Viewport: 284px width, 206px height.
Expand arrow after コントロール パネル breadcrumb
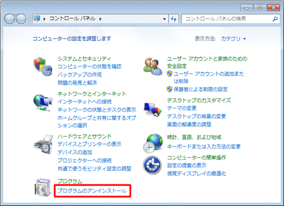(101, 19)
